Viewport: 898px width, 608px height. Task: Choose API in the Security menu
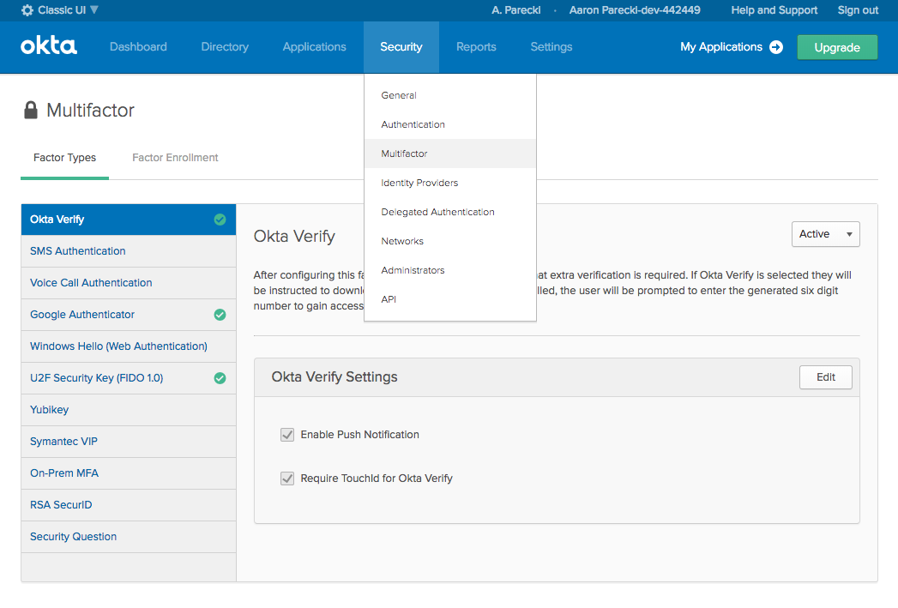pos(389,299)
